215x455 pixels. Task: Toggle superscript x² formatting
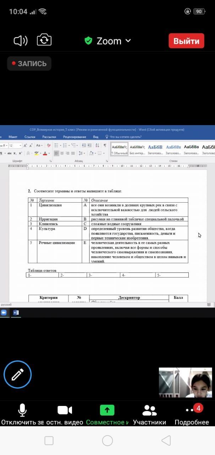point(21,153)
